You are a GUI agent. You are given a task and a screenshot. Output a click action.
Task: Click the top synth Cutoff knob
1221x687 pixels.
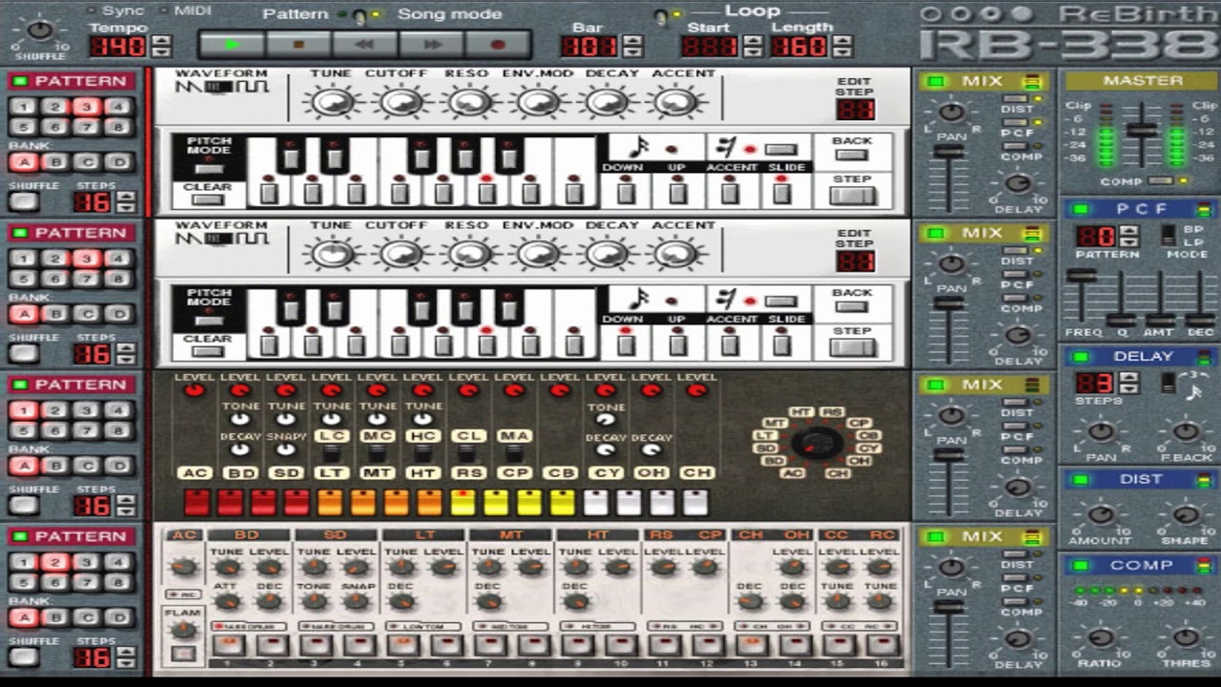click(401, 102)
